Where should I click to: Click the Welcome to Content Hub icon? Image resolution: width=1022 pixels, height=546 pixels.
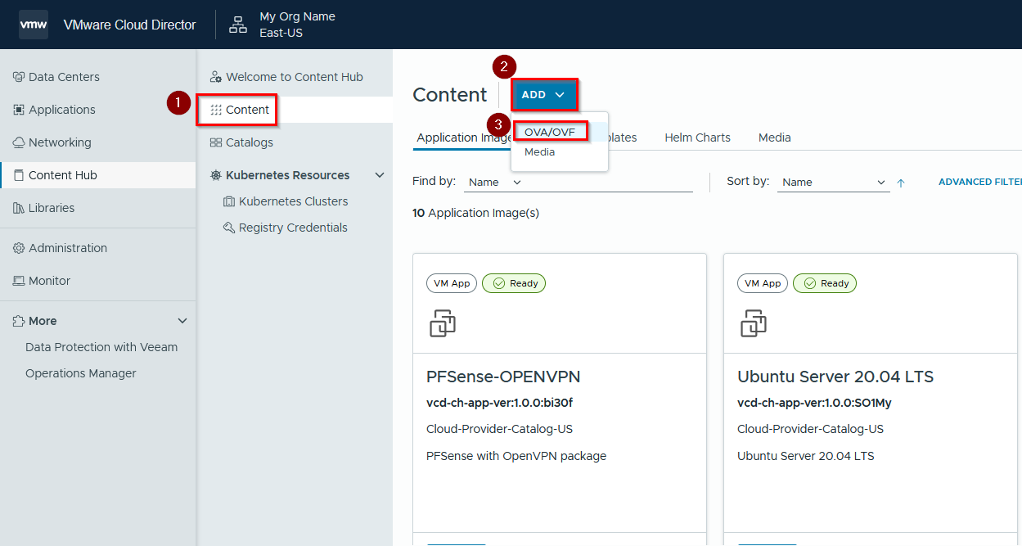[216, 77]
